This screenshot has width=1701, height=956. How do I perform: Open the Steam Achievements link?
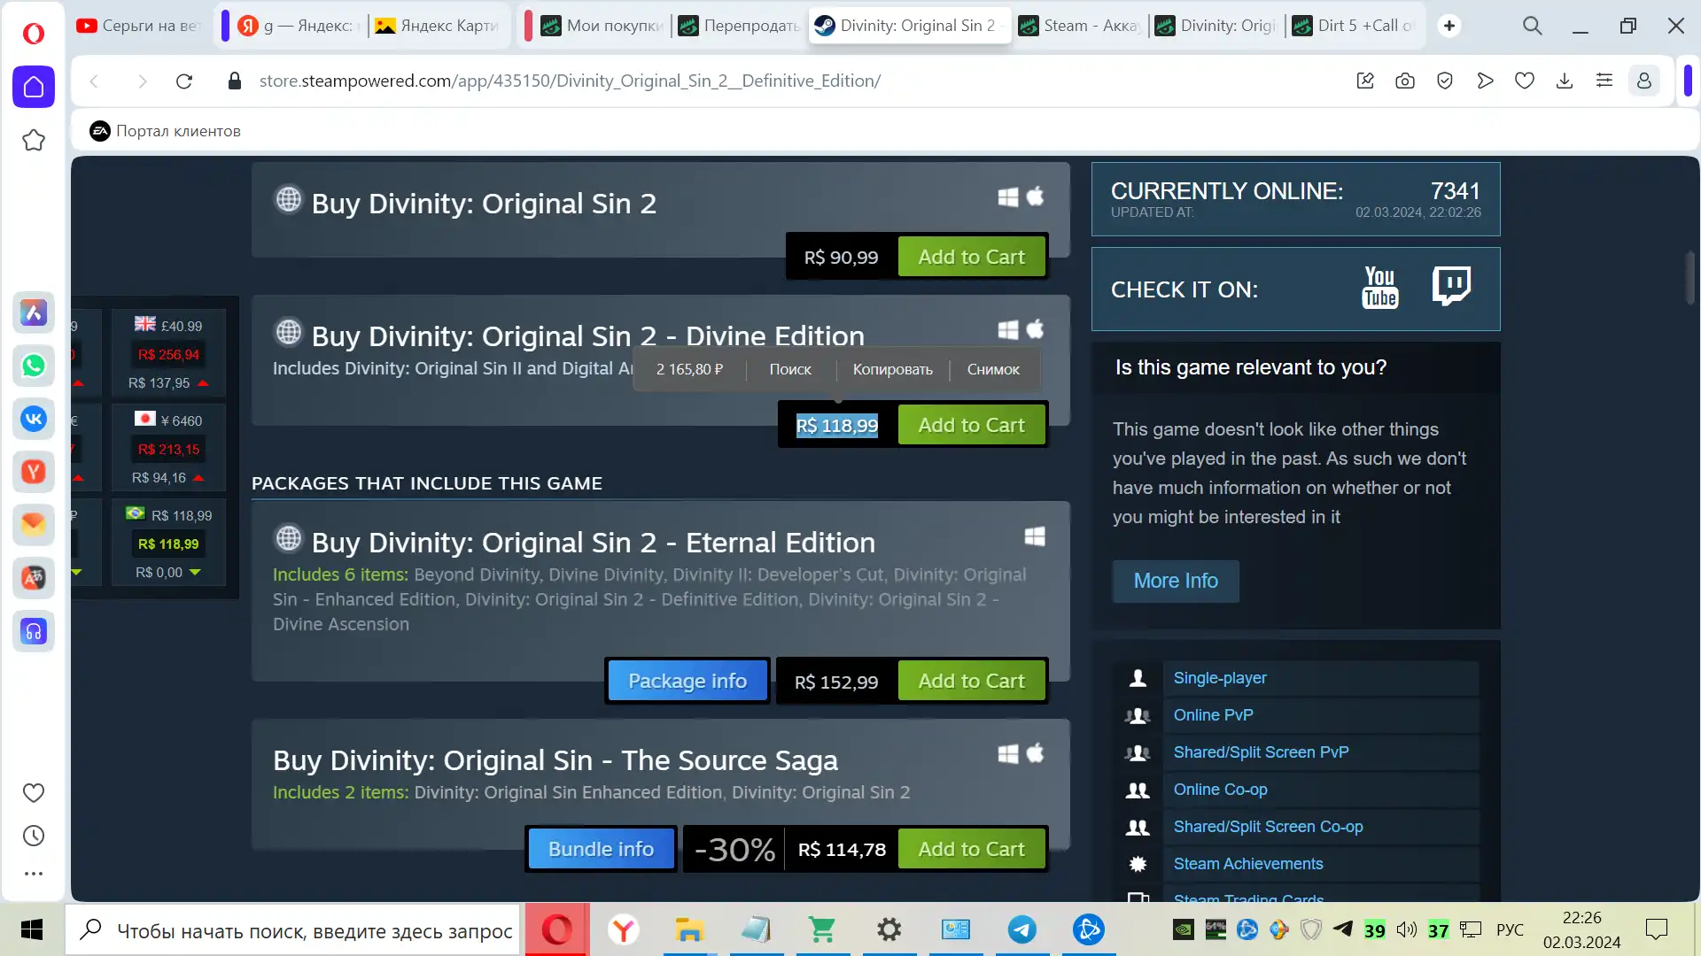[1247, 864]
